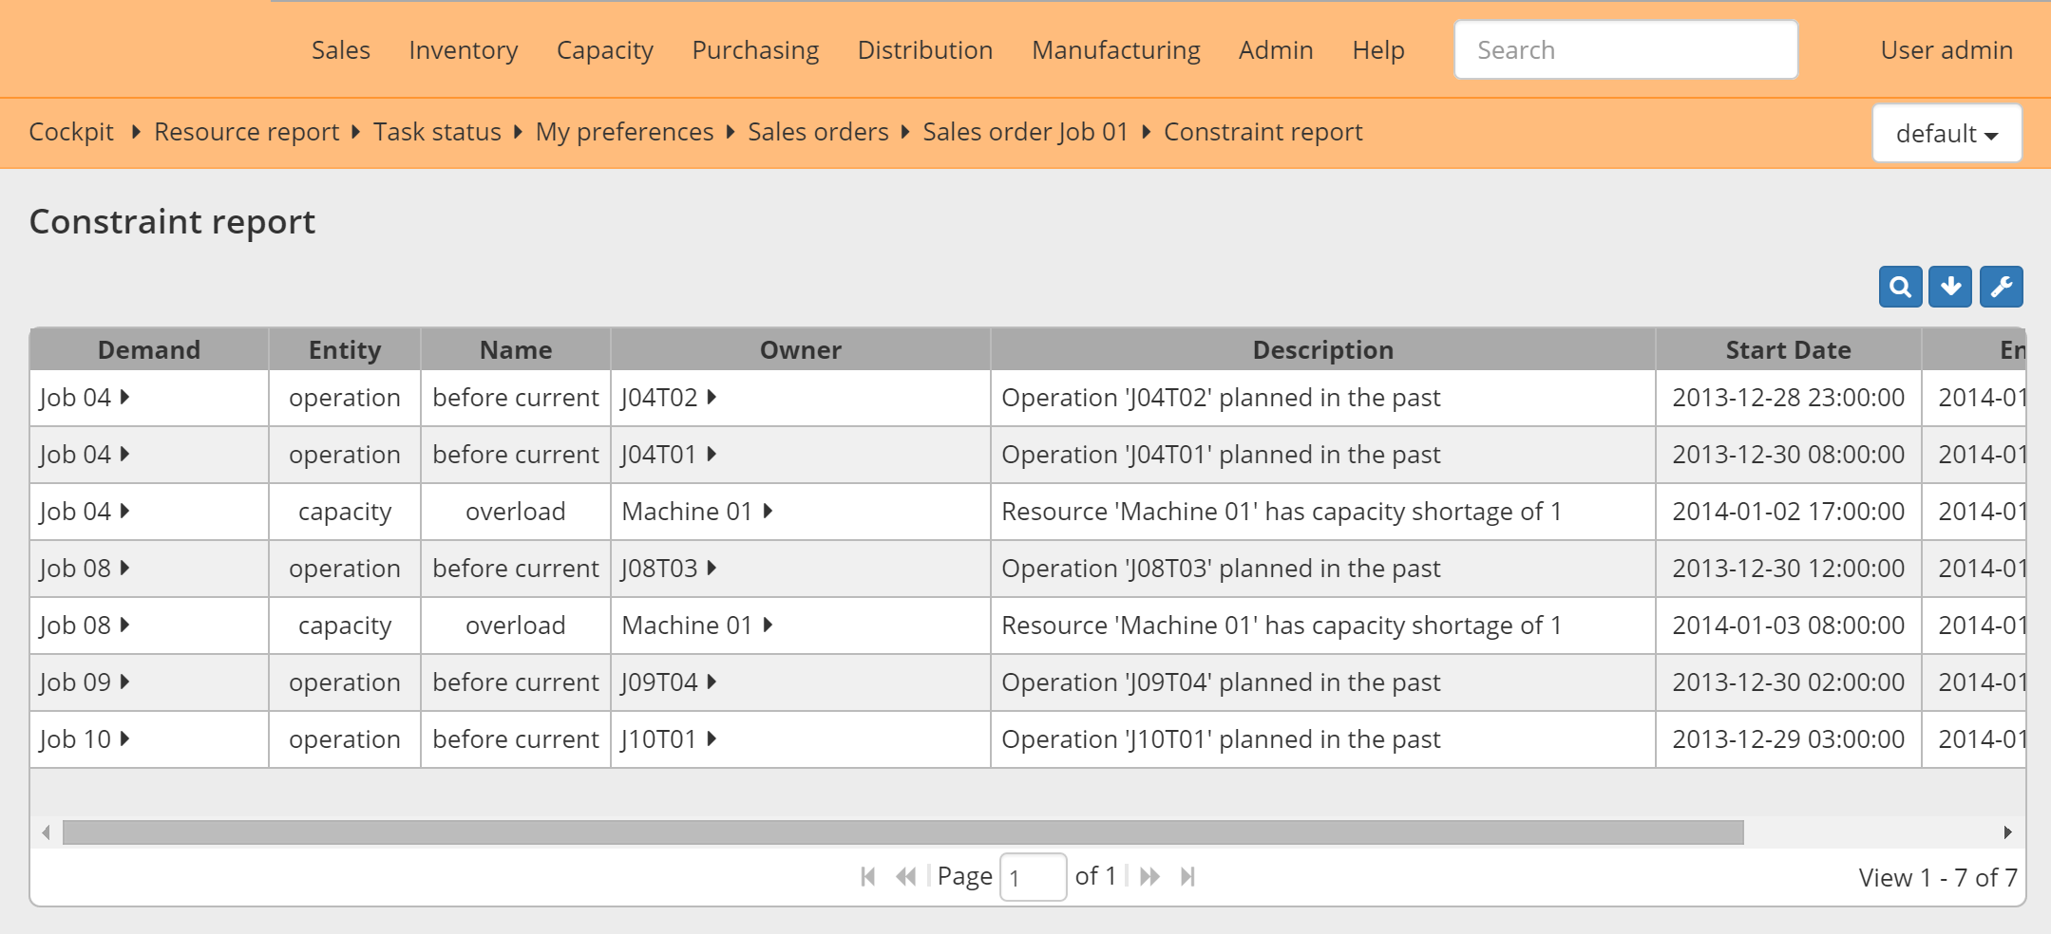Open the Capacity menu
2051x934 pixels.
[604, 49]
